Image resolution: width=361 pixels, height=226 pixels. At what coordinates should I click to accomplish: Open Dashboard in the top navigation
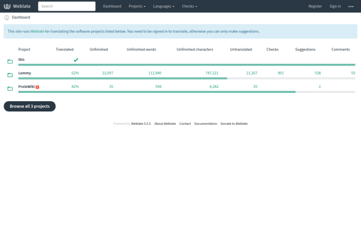(x=112, y=6)
